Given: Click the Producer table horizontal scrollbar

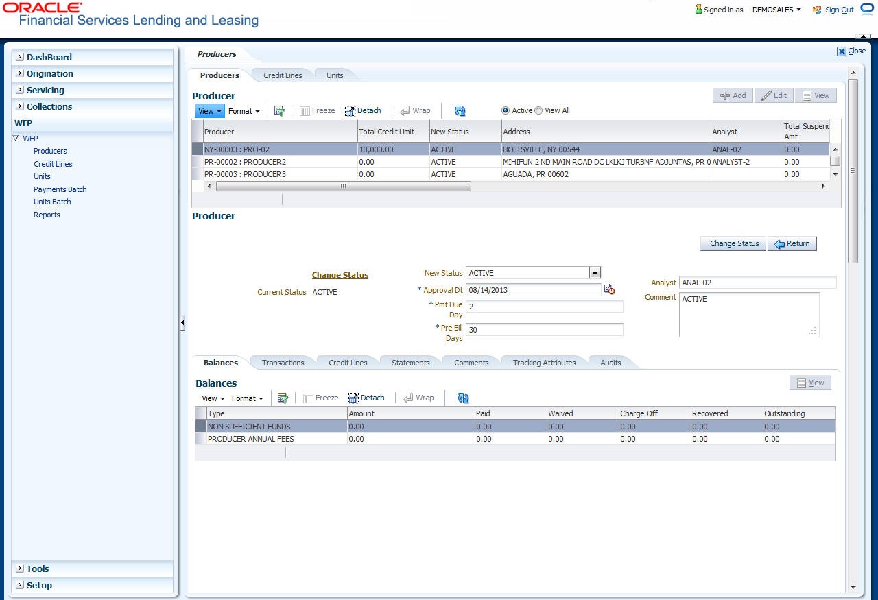Looking at the screenshot, I should click(343, 187).
